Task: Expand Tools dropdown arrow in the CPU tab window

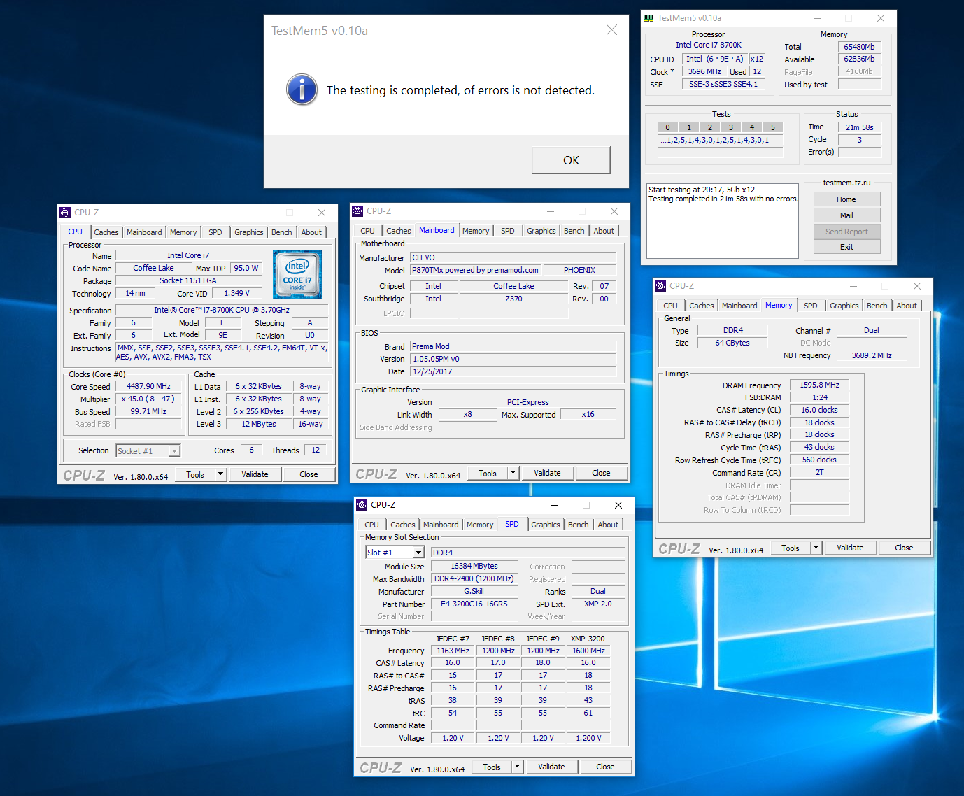Action: point(220,474)
